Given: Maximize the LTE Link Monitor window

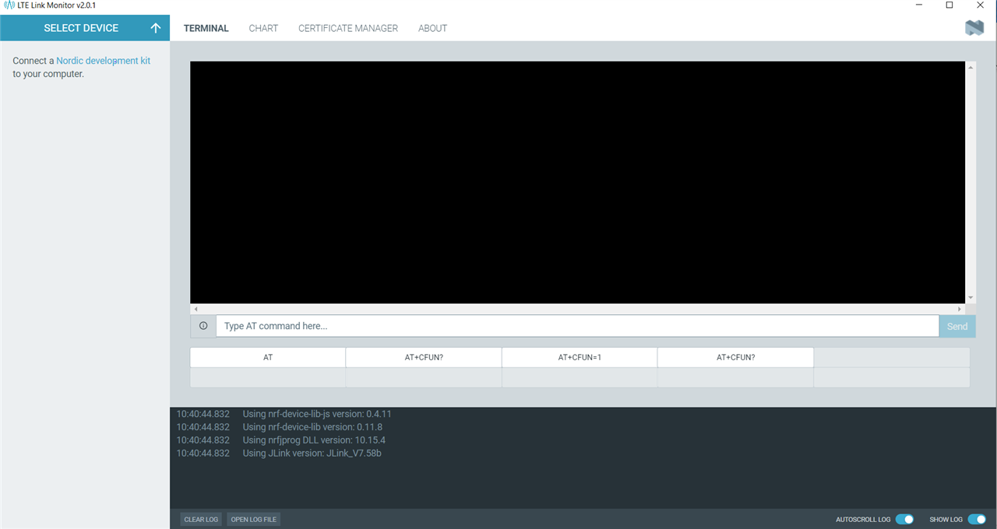Looking at the screenshot, I should (x=949, y=5).
